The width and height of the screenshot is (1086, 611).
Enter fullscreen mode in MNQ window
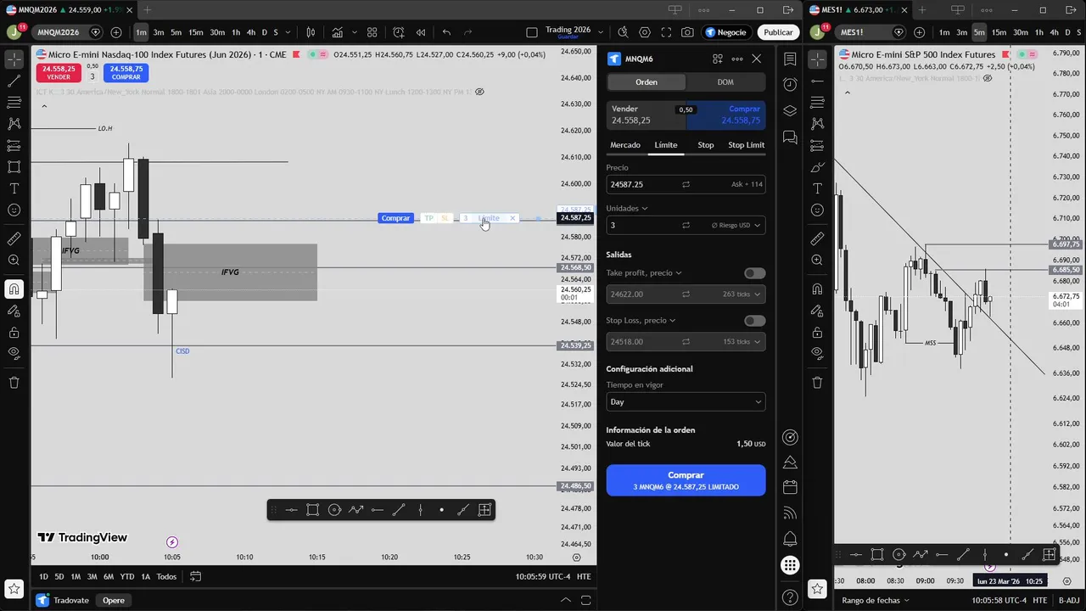[666, 32]
